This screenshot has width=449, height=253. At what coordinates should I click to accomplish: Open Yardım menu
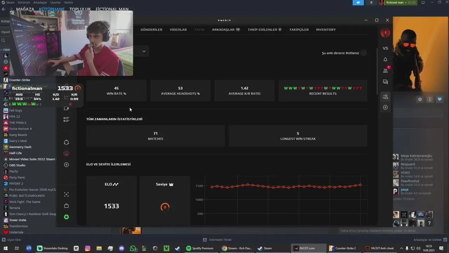click(x=68, y=2)
